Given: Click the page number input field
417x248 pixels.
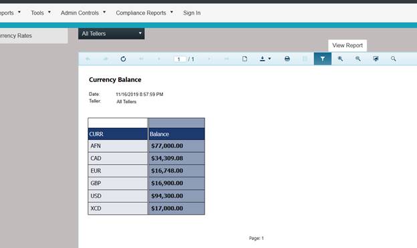Looking at the screenshot, I should (180, 59).
